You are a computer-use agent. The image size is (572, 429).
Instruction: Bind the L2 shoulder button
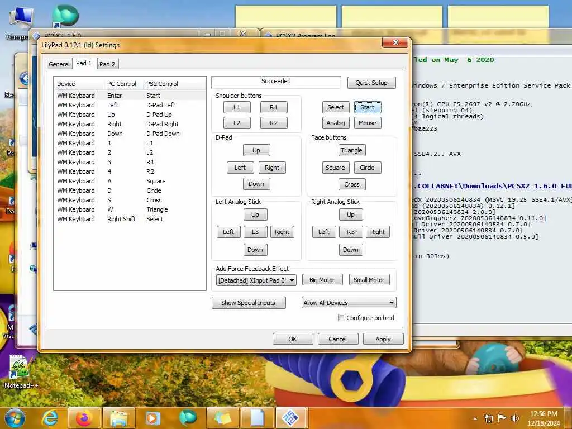(237, 123)
